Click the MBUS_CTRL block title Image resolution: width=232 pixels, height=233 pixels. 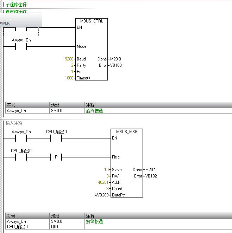click(92, 21)
